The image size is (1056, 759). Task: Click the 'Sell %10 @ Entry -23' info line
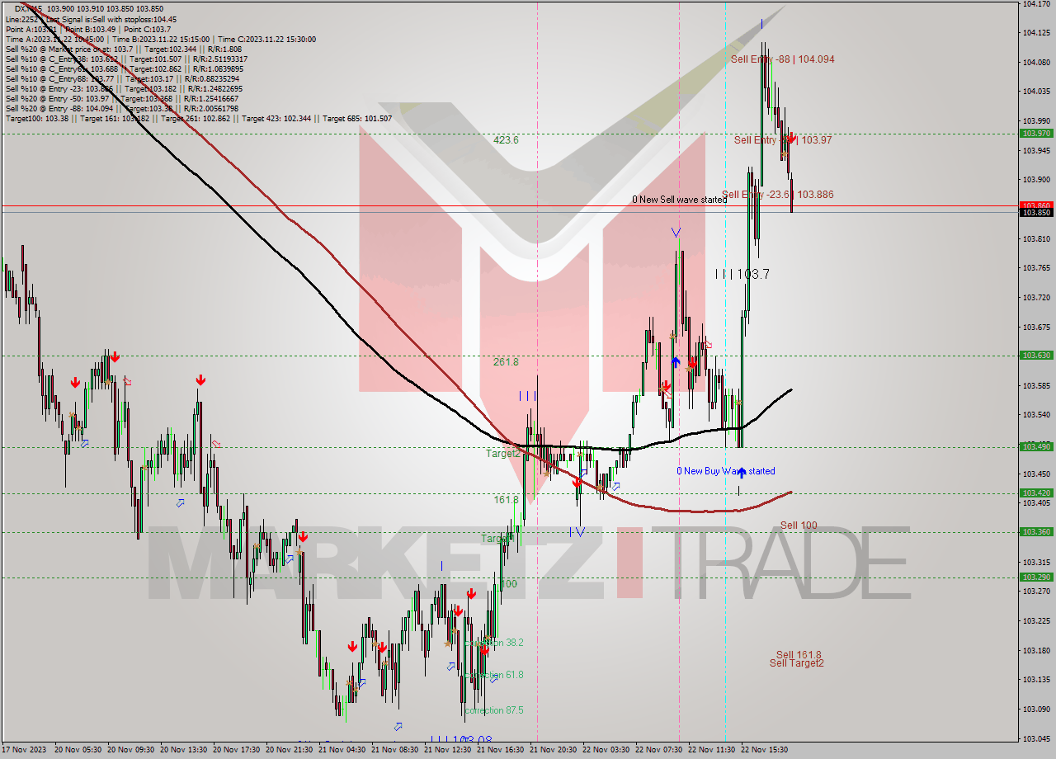pos(124,88)
